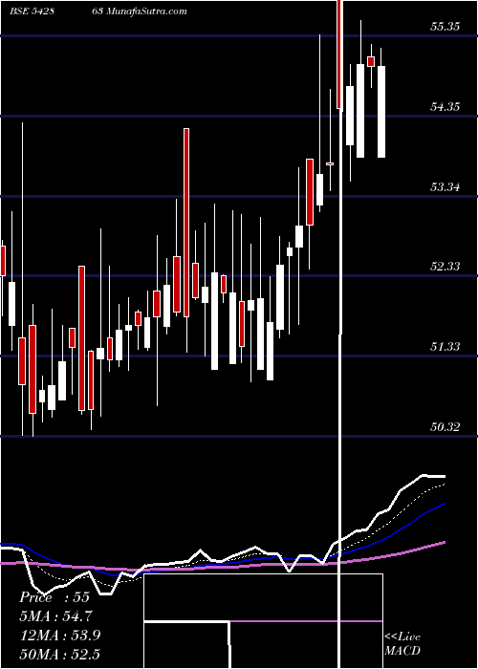The image size is (478, 669).
Task: Click the Price : 55 readout
Action: (54, 597)
